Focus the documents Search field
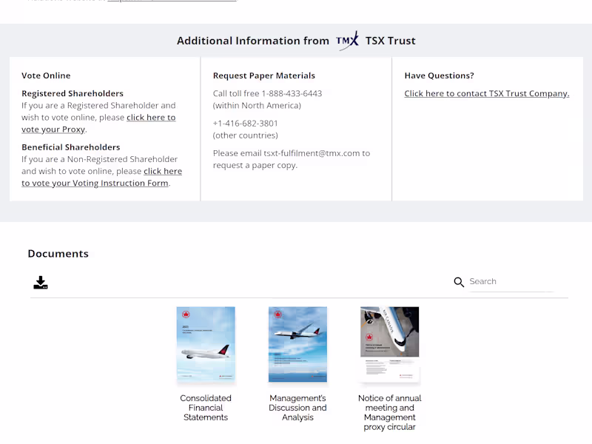The height and width of the screenshot is (444, 592). pyautogui.click(x=511, y=281)
